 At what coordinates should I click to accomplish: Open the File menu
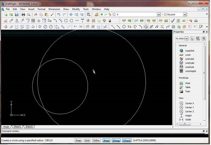point(8,9)
